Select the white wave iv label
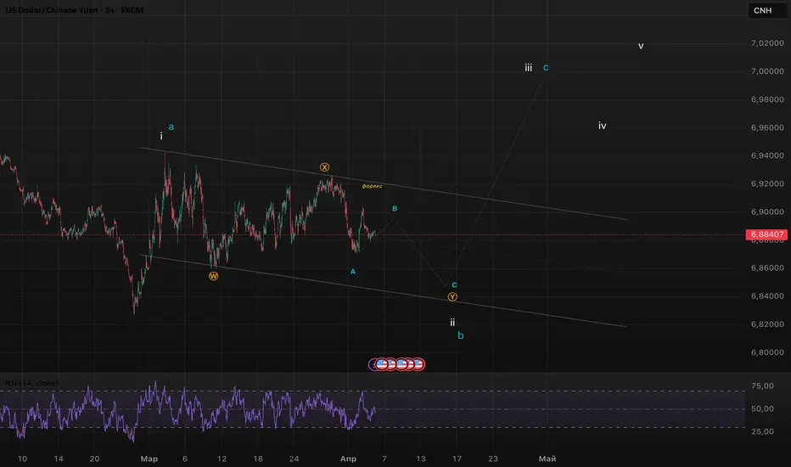The height and width of the screenshot is (467, 791). pos(603,126)
